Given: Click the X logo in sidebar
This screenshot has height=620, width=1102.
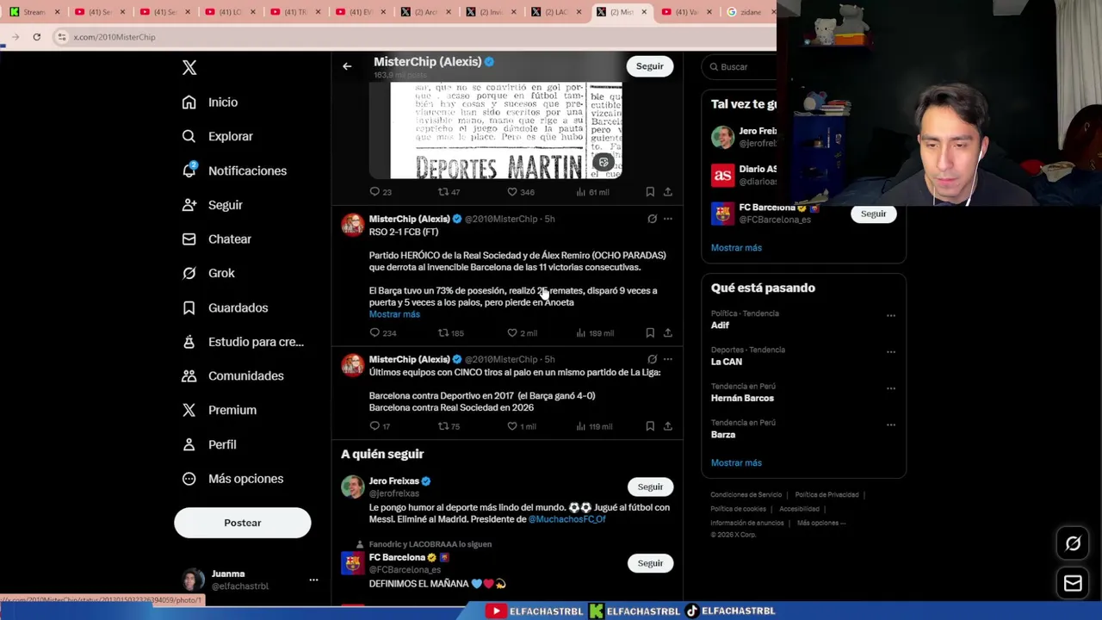Looking at the screenshot, I should pos(189,67).
